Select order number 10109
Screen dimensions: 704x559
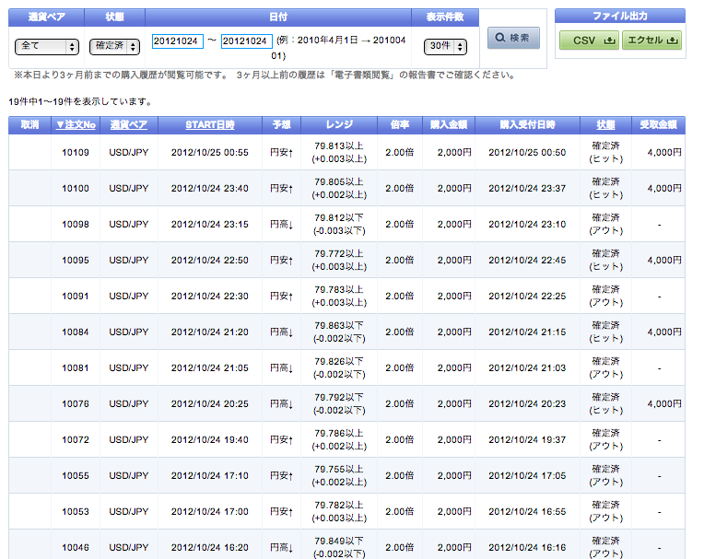76,153
